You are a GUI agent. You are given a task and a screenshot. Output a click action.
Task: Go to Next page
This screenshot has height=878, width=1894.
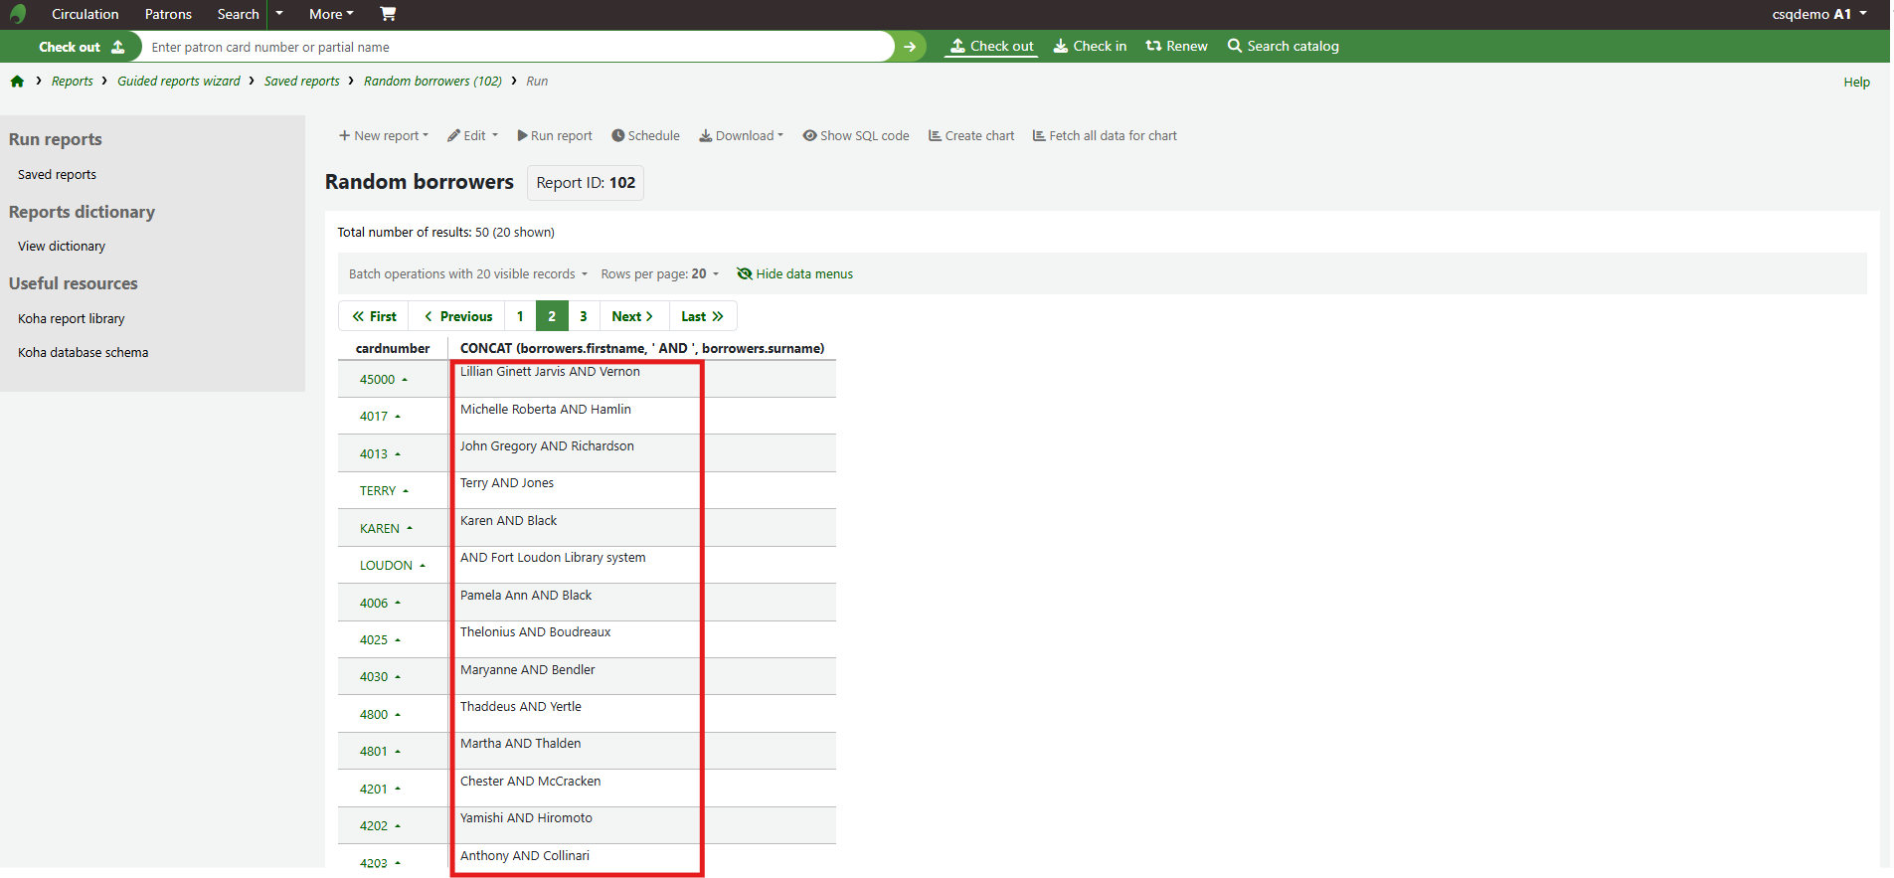[633, 316]
